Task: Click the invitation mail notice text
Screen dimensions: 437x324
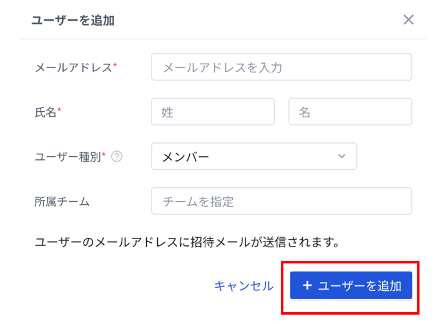Action: click(187, 242)
